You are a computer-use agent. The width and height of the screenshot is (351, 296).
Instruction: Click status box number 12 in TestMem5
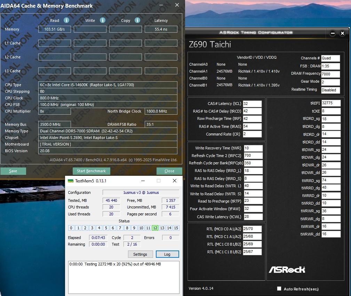(155, 228)
